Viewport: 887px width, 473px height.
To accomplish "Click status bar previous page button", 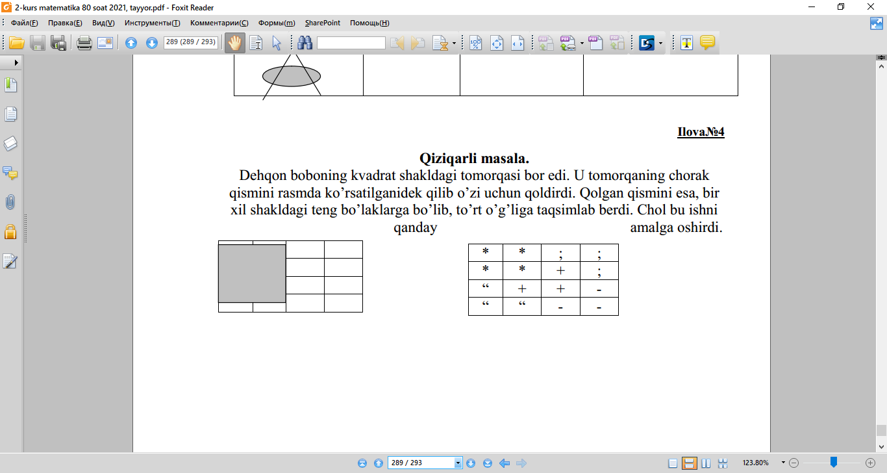I will [379, 463].
